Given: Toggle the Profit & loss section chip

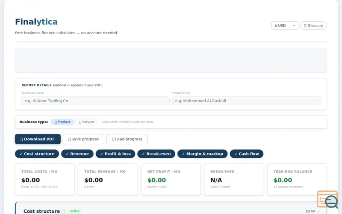Looking at the screenshot, I should pos(115,154).
